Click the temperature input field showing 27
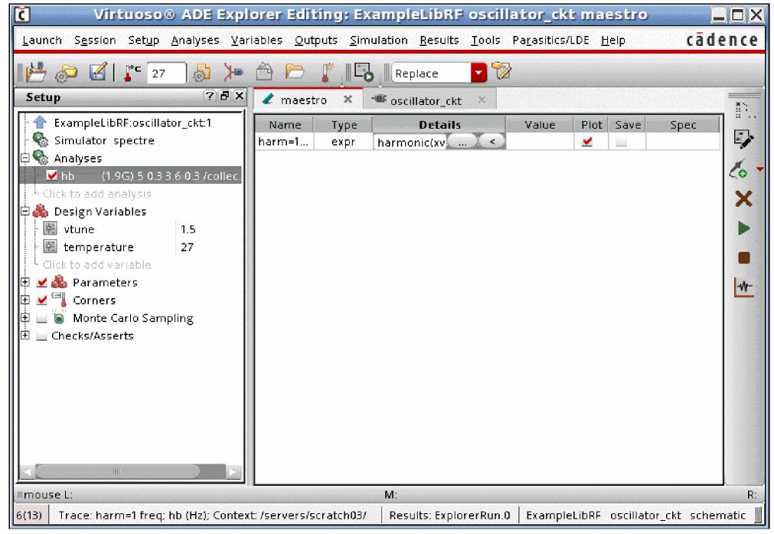The image size is (774, 534). click(x=166, y=73)
